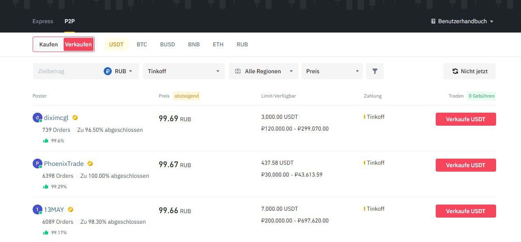Open the Benutzerhandbuch menu
This screenshot has height=242, width=521.
pyautogui.click(x=462, y=21)
